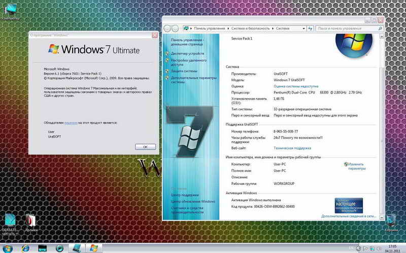Select Панель управления breadcrumb
The image size is (406, 253).
click(210, 28)
